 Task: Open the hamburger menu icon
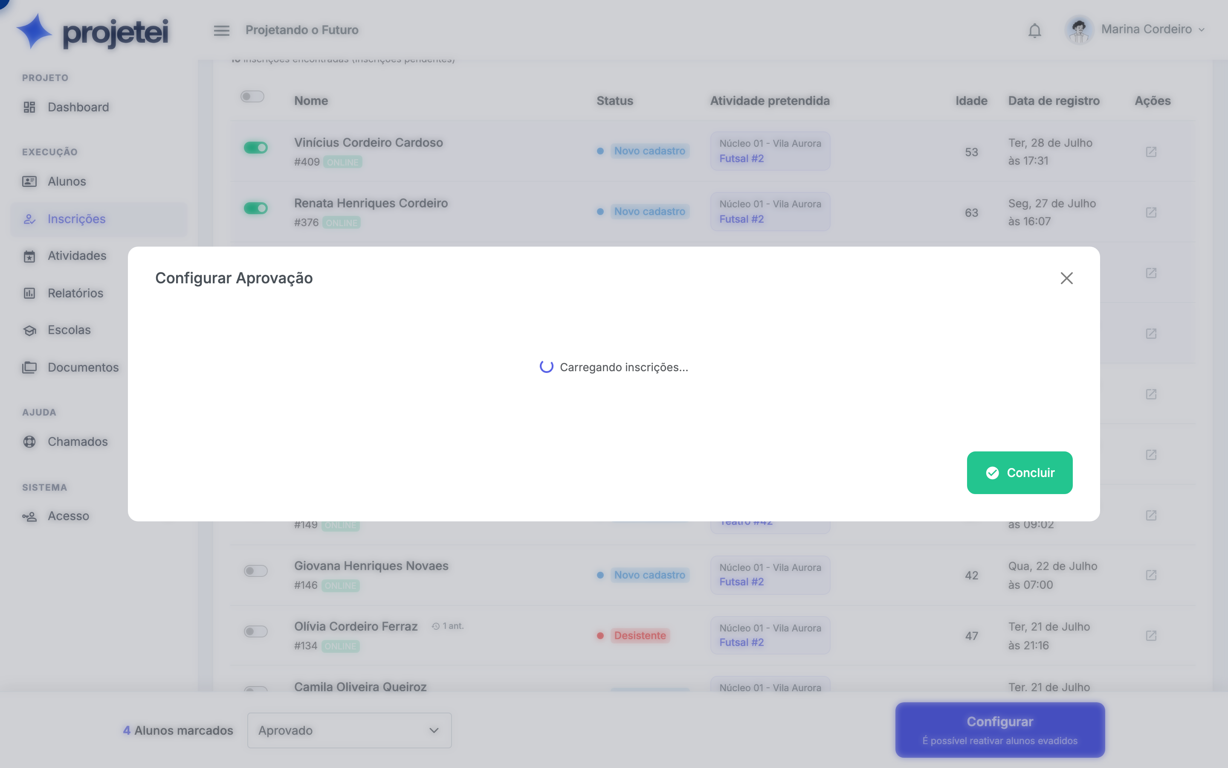(x=221, y=30)
